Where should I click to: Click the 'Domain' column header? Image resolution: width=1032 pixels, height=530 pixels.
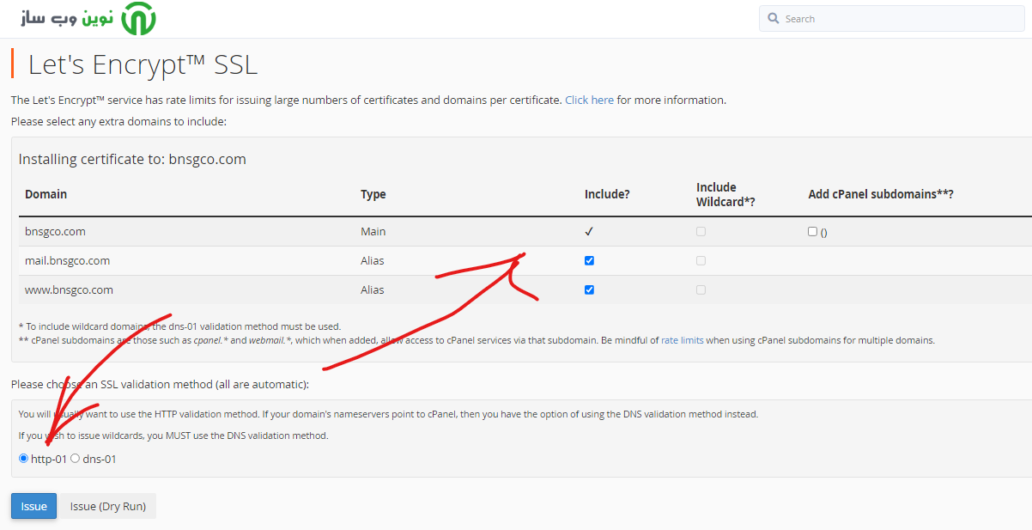(x=46, y=194)
